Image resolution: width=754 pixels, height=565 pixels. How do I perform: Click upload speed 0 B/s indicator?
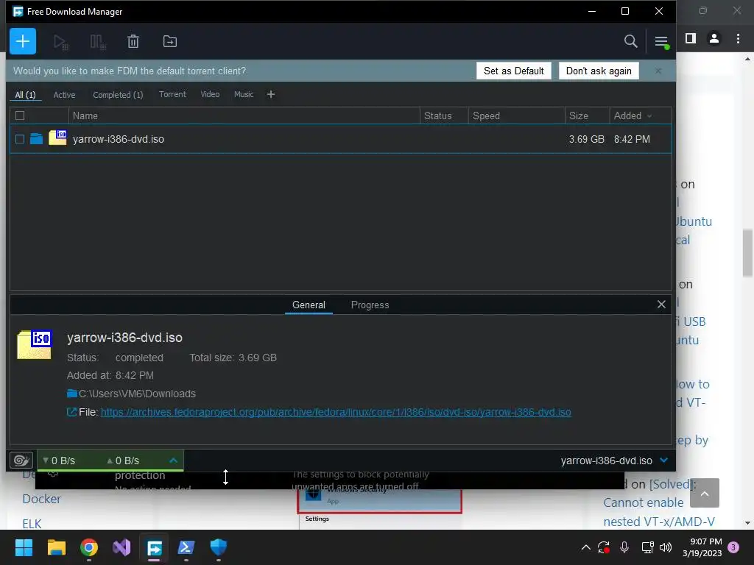(123, 461)
